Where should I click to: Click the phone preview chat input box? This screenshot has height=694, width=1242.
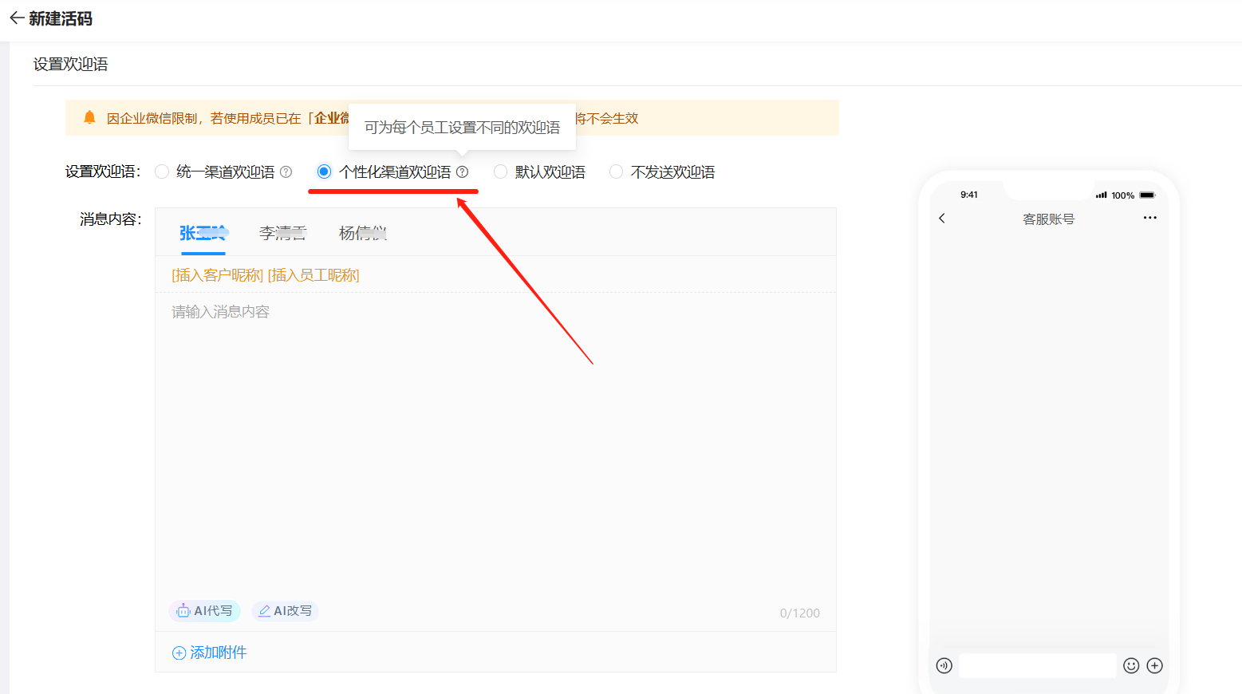(x=1038, y=665)
